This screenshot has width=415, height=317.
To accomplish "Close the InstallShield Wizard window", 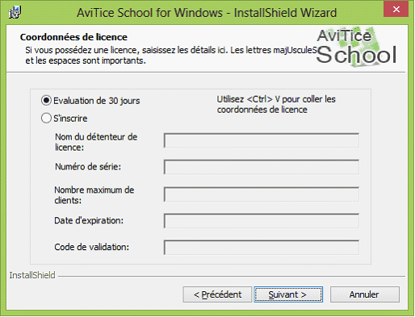I will [x=396, y=10].
